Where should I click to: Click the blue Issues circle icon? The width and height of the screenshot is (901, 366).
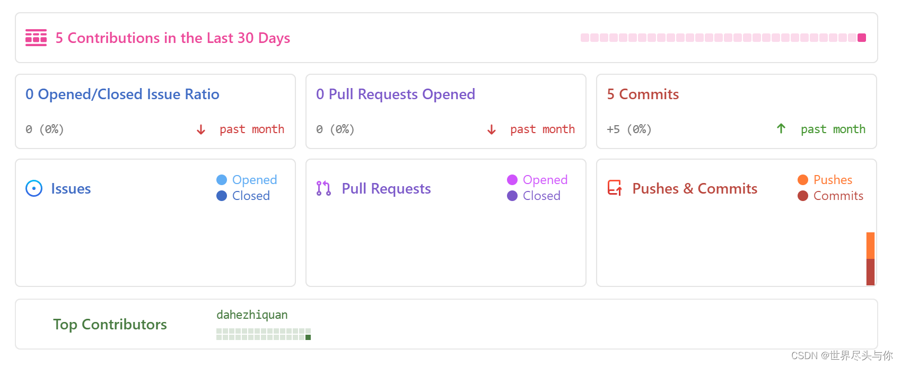pyautogui.click(x=34, y=188)
